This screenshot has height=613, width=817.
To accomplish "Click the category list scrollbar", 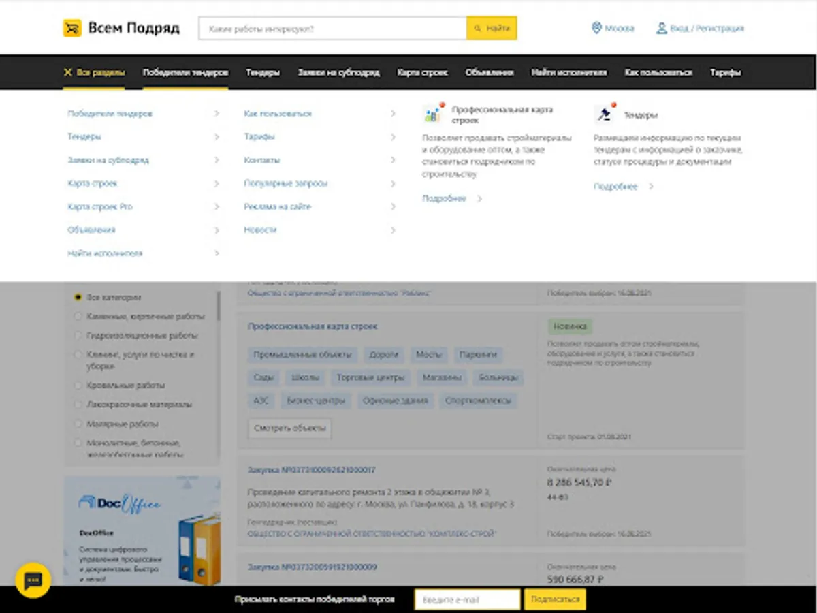I will (x=218, y=306).
